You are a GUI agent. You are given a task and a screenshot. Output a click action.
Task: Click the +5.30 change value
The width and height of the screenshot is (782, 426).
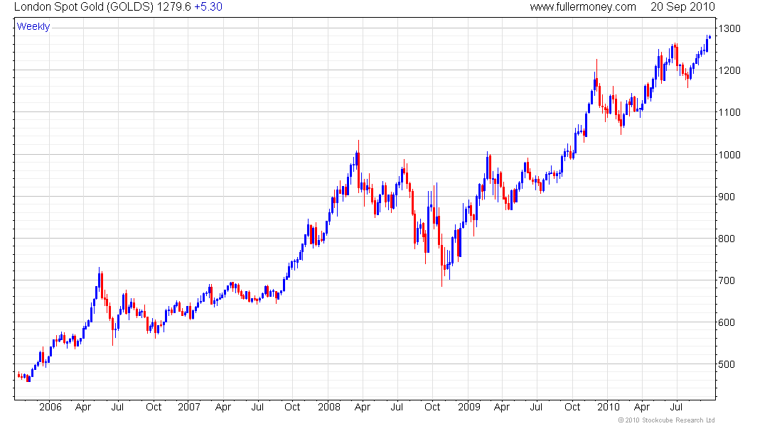(208, 7)
